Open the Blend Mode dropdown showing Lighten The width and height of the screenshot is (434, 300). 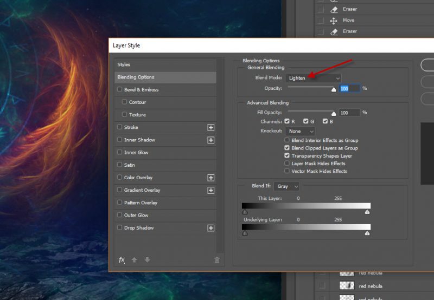pos(314,78)
